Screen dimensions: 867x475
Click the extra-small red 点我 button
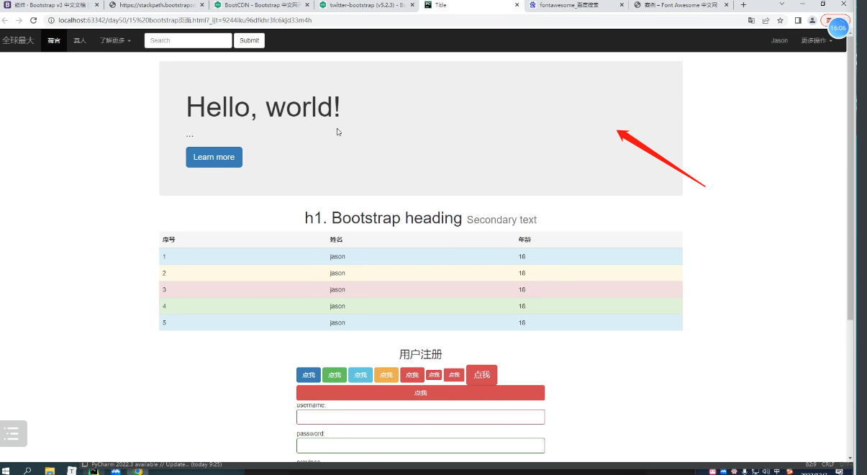(x=433, y=375)
